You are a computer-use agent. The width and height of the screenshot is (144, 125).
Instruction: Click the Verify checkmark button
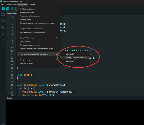[x=3, y=9]
